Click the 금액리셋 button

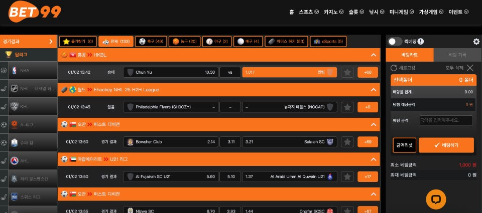(404, 145)
